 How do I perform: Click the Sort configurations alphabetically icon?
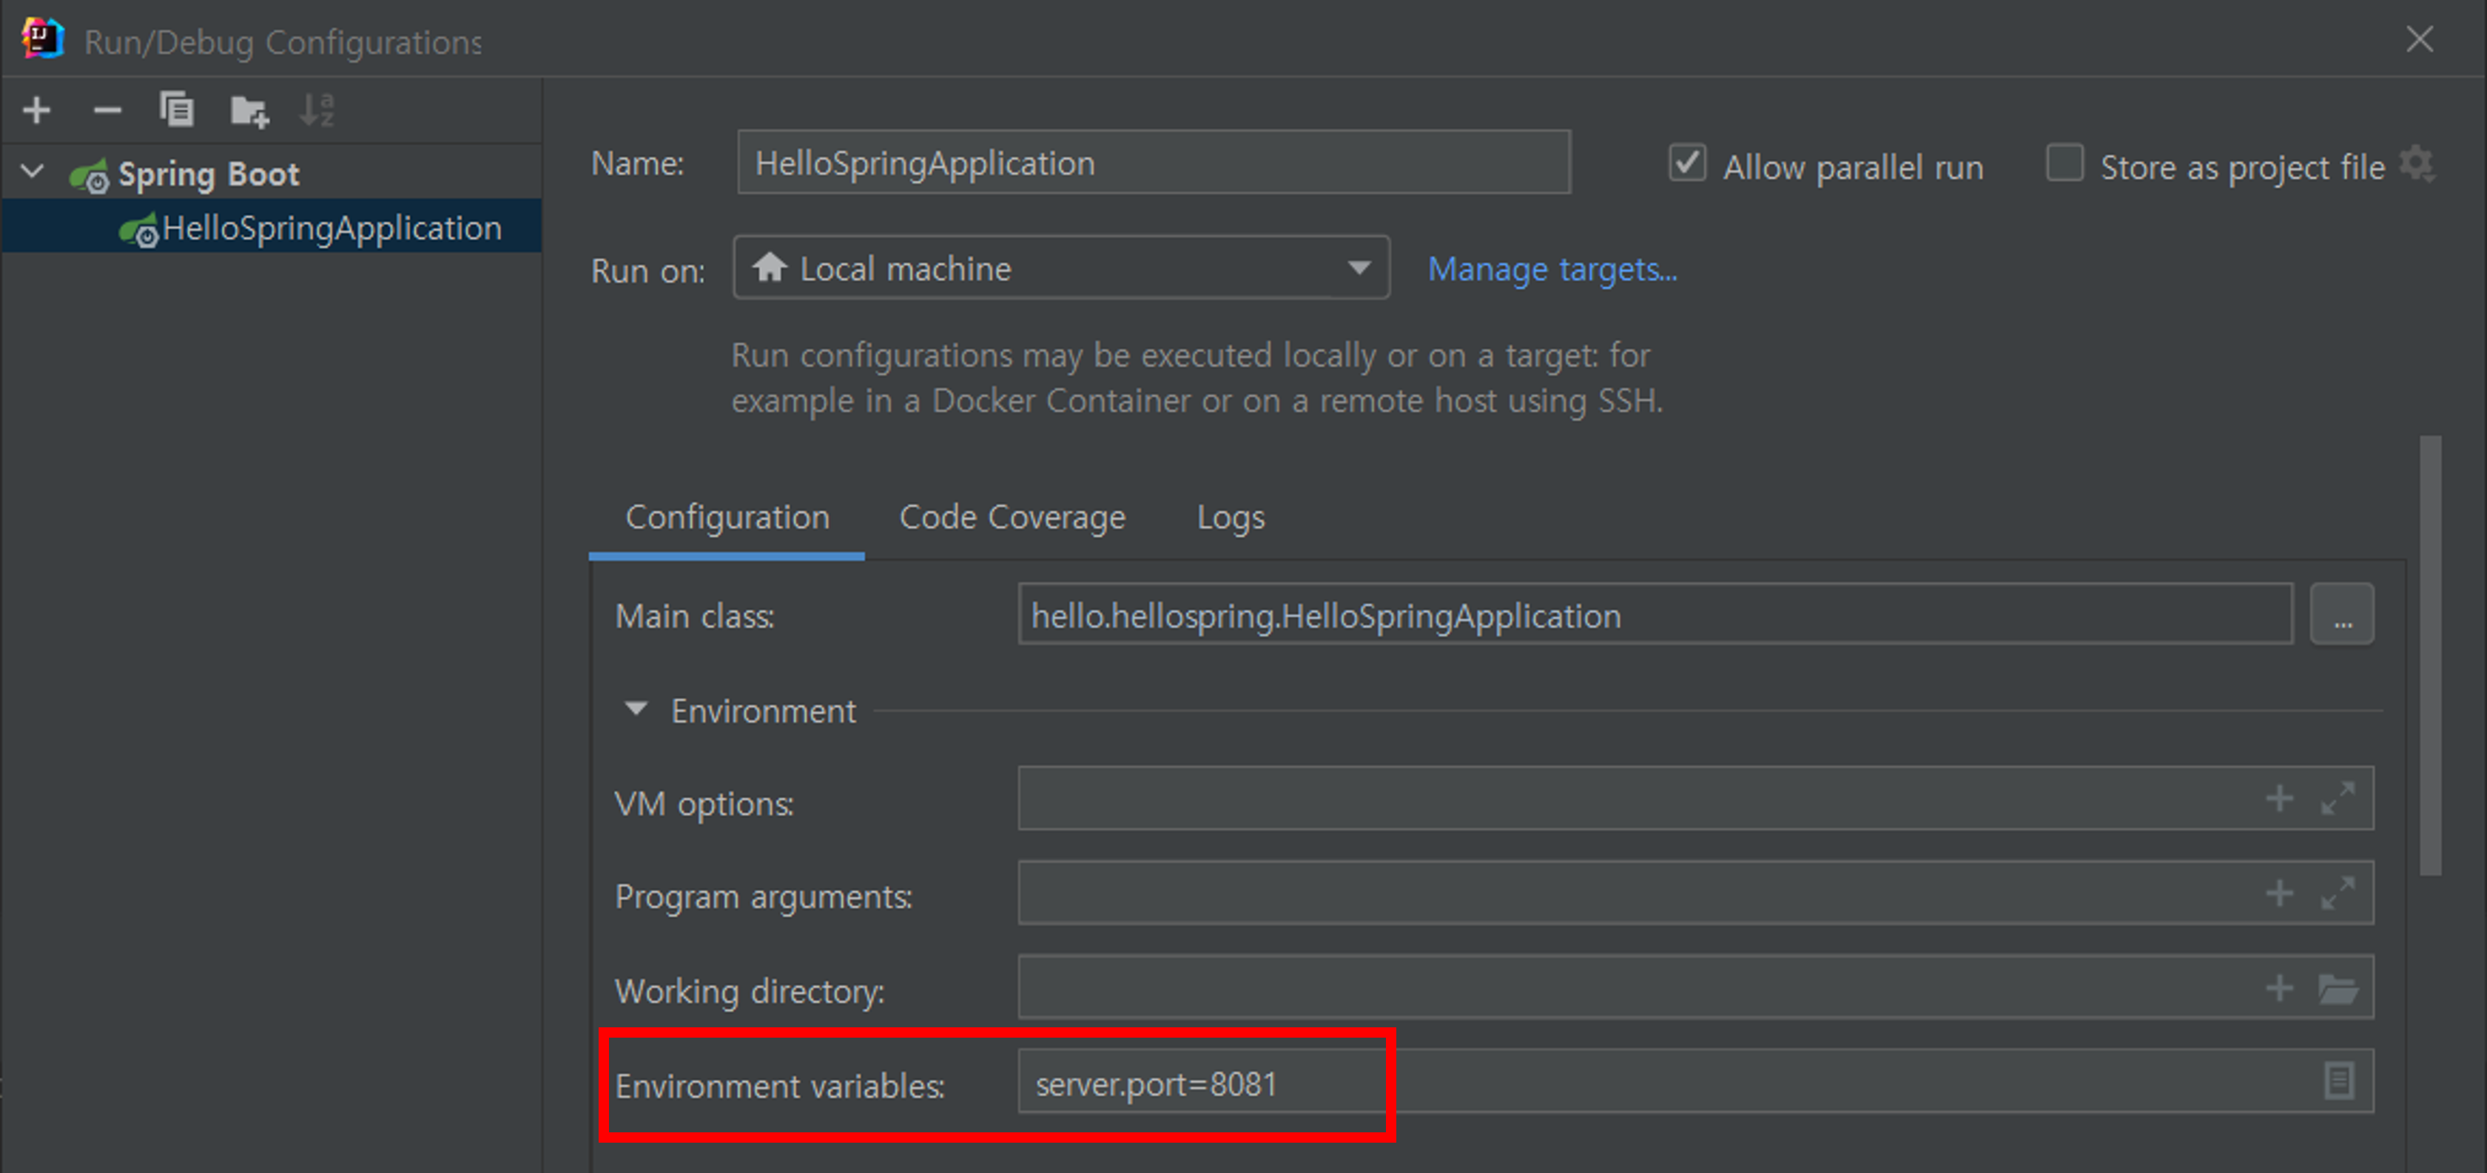click(317, 110)
